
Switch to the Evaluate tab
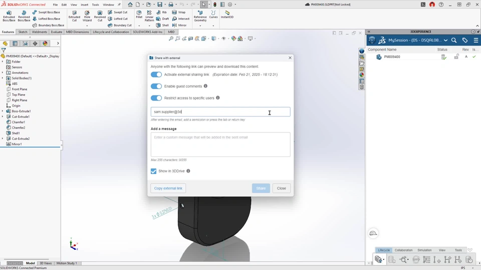point(57,32)
